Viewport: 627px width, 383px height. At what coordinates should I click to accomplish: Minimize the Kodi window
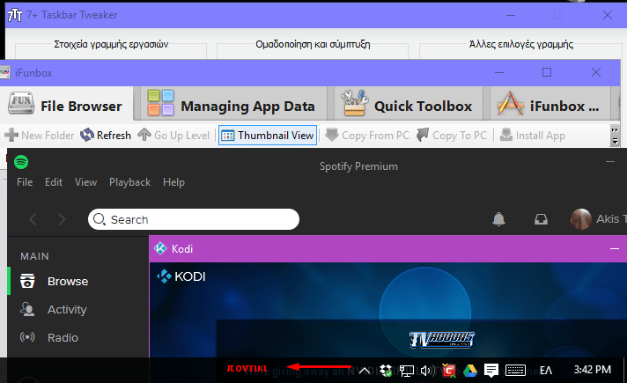615,248
